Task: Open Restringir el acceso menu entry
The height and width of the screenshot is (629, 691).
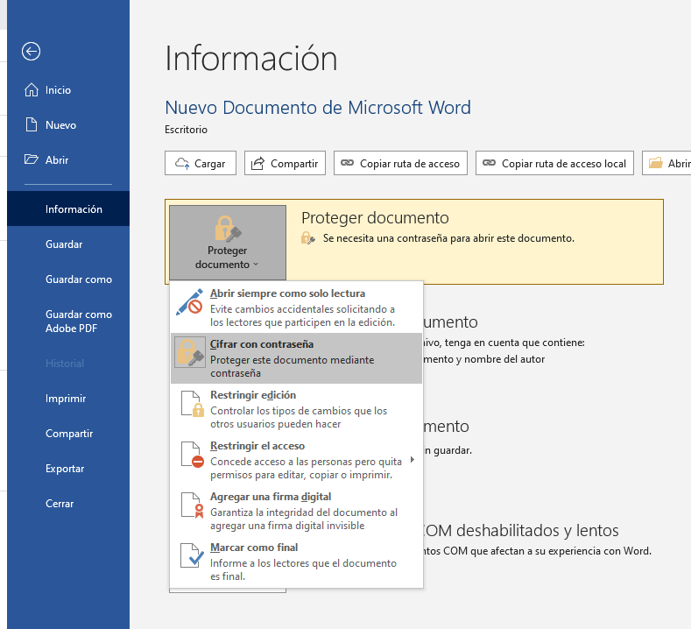Action: tap(296, 459)
